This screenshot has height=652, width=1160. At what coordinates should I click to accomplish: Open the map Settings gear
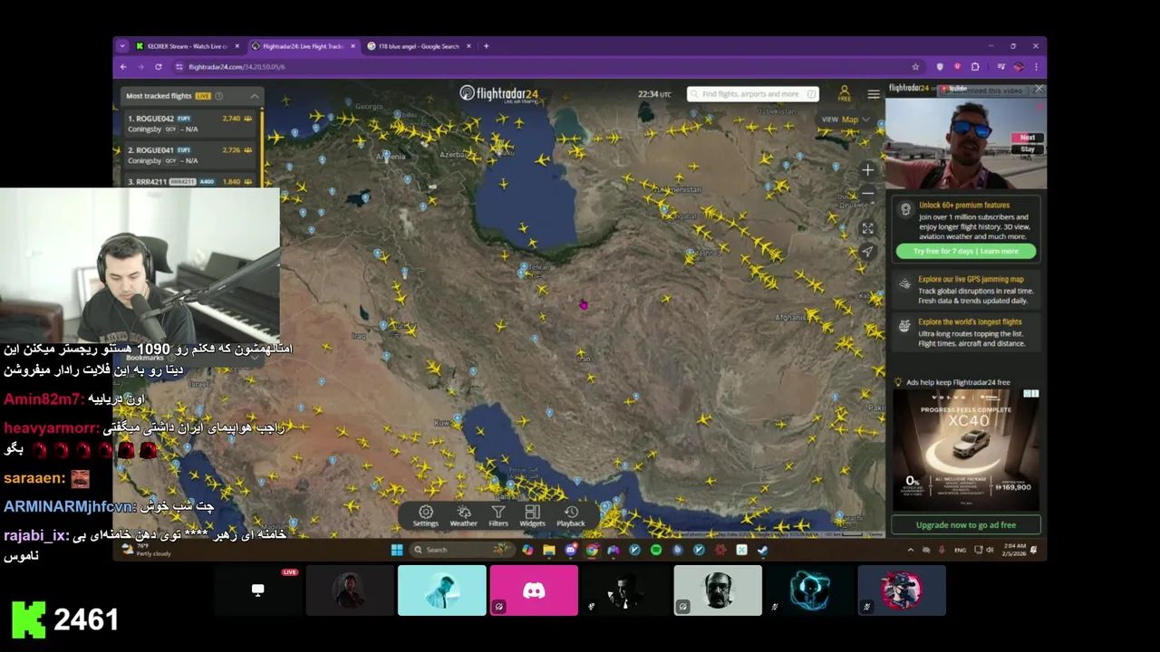(426, 516)
